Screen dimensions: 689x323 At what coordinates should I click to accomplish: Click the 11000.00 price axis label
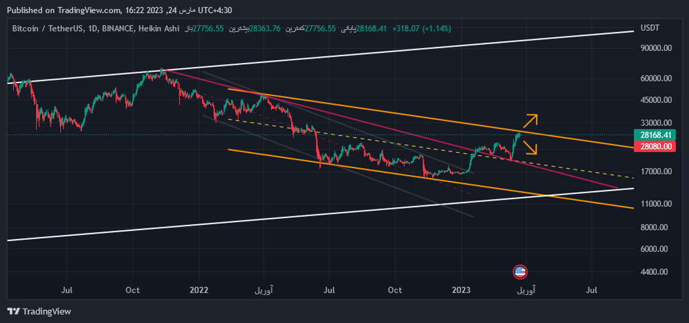pyautogui.click(x=656, y=204)
